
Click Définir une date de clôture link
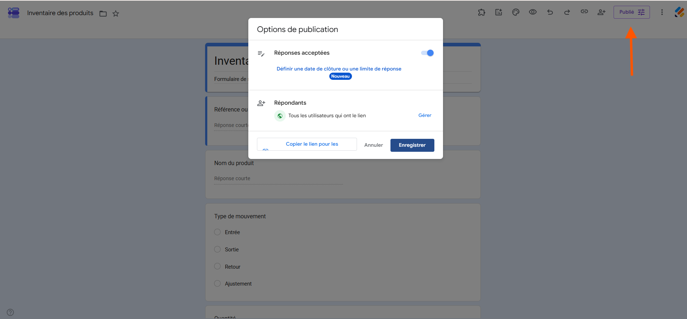pyautogui.click(x=339, y=69)
